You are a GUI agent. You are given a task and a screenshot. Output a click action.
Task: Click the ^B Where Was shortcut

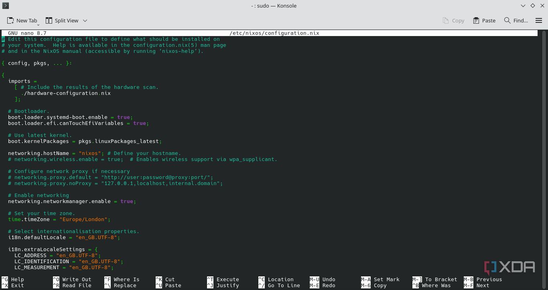coord(432,286)
